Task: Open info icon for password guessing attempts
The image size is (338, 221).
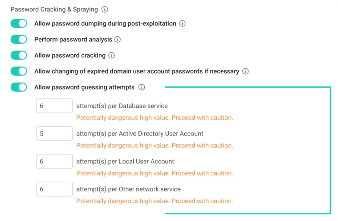Action: 141,87
